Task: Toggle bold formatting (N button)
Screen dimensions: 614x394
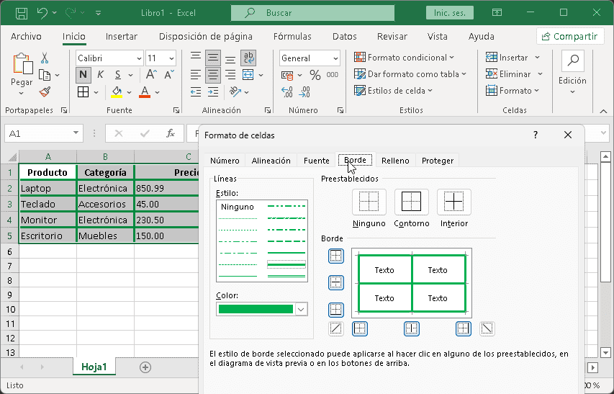Action: [x=83, y=75]
